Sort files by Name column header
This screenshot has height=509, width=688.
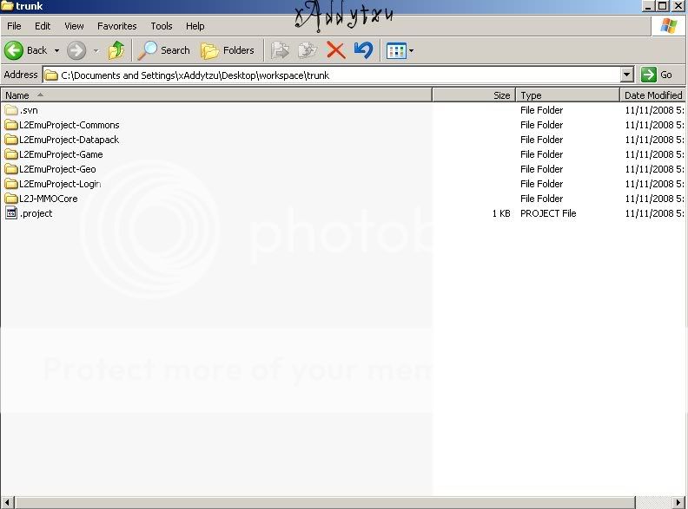point(217,95)
